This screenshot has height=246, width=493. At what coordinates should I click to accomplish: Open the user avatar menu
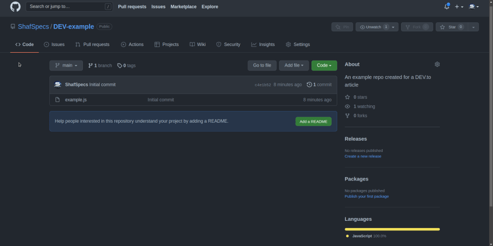click(x=473, y=7)
